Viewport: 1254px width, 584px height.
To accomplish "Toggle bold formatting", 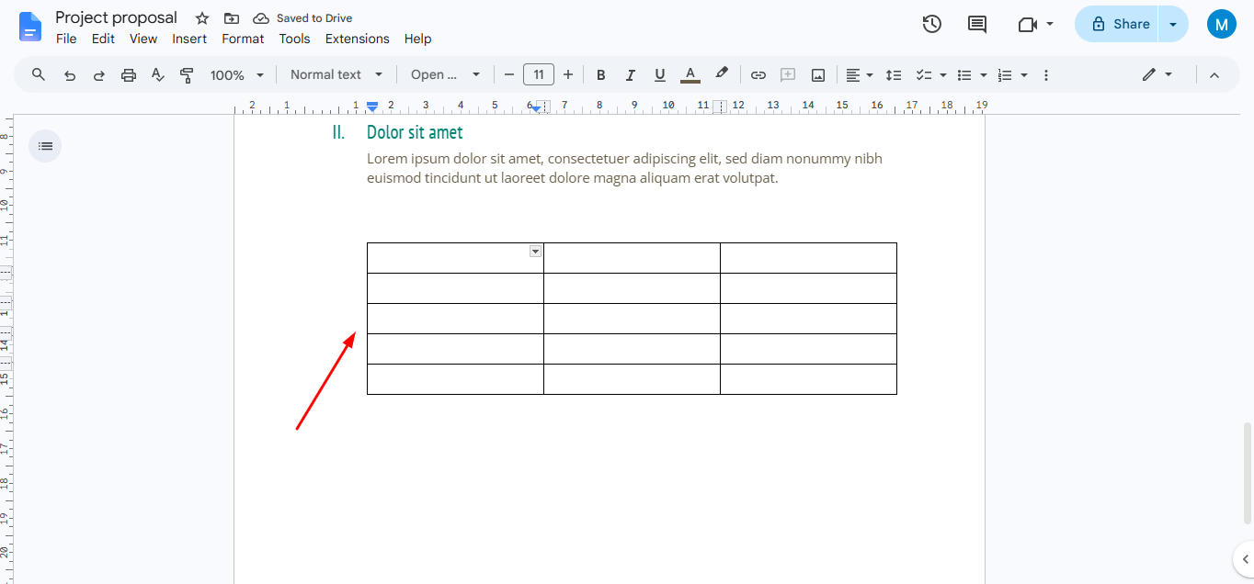I will (601, 75).
